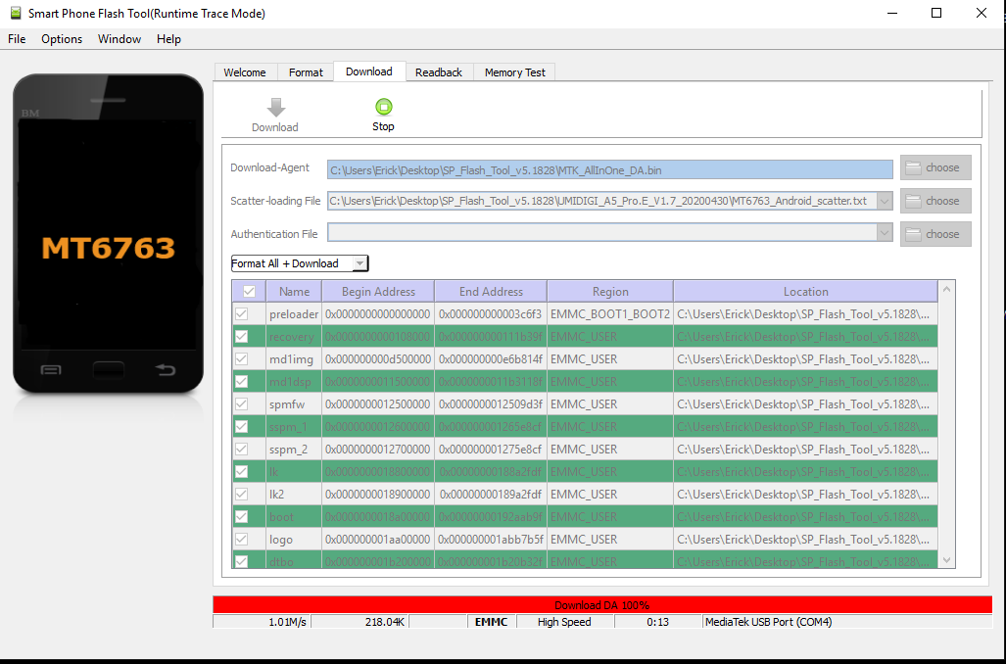The width and height of the screenshot is (1006, 664).
Task: Open the Options menu
Action: (62, 39)
